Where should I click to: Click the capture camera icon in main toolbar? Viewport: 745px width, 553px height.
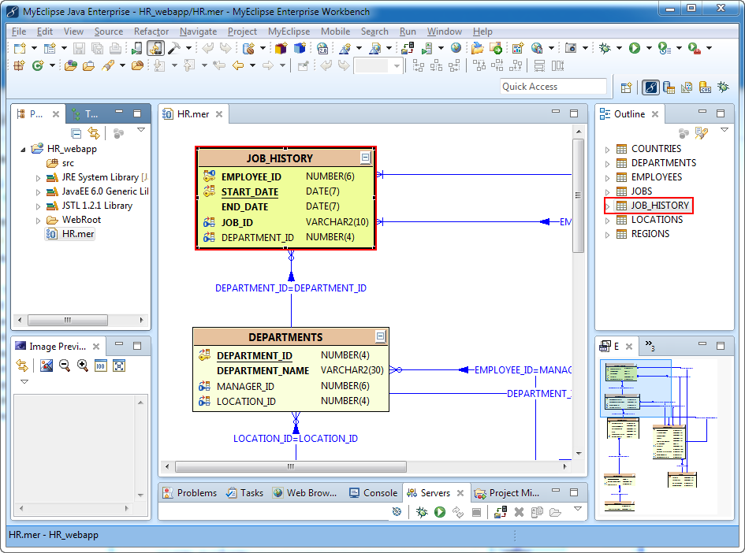tap(570, 48)
